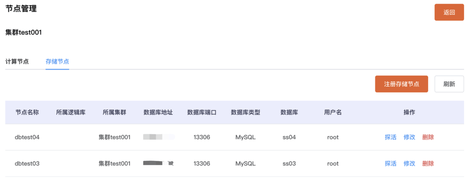Select the 存储节点 tab
Image resolution: width=471 pixels, height=186 pixels.
click(x=57, y=61)
